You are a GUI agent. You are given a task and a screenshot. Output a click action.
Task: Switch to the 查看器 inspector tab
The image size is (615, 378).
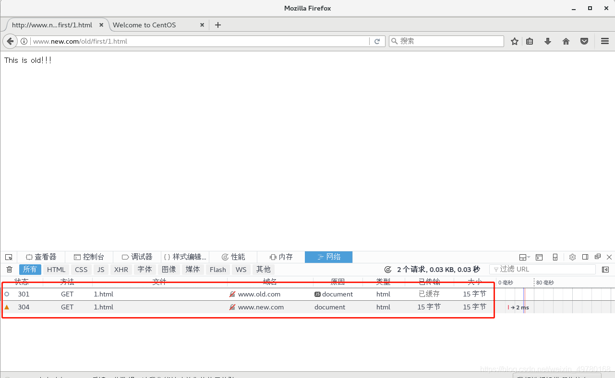coord(41,257)
